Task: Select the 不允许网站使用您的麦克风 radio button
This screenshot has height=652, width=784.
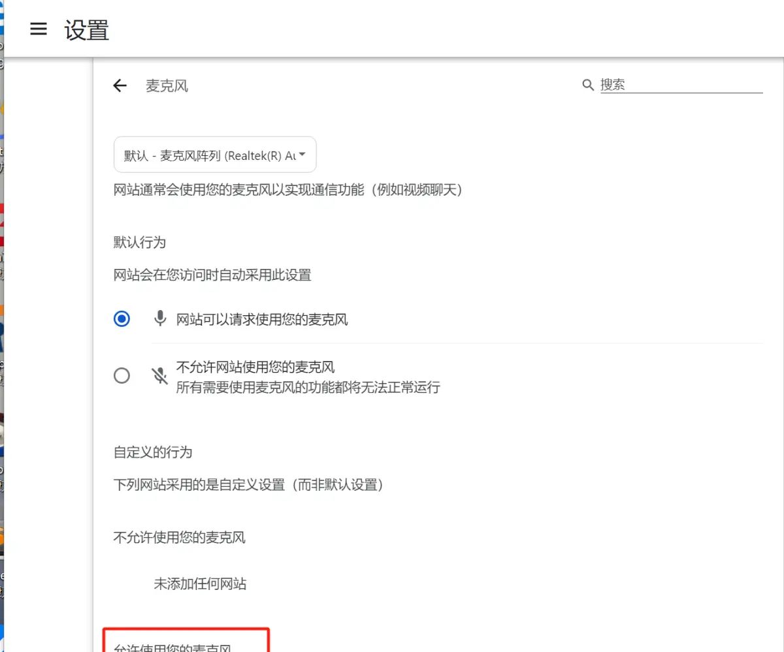Action: pos(122,376)
